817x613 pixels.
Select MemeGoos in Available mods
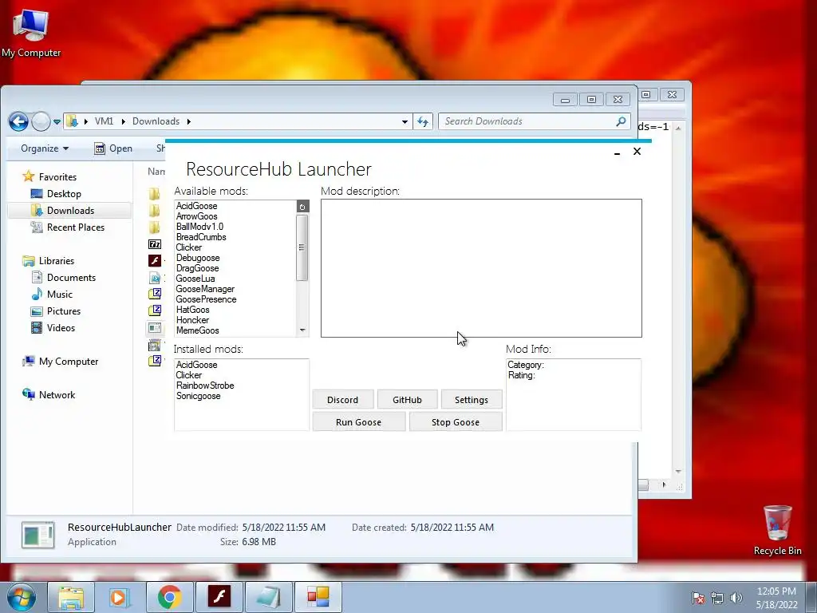tap(198, 330)
